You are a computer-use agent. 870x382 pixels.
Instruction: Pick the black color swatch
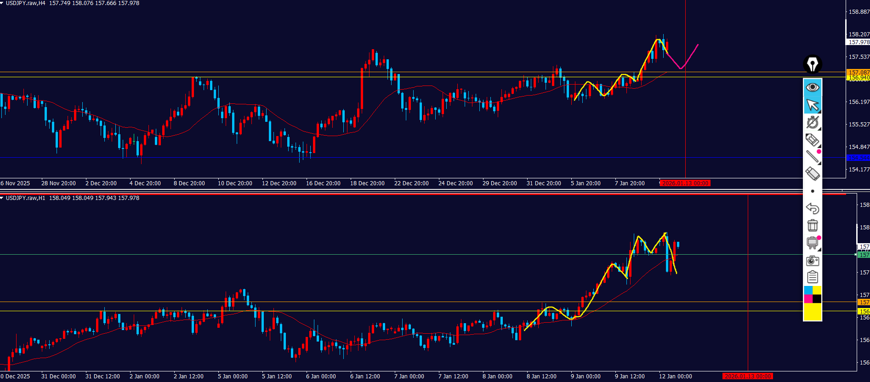(x=817, y=299)
